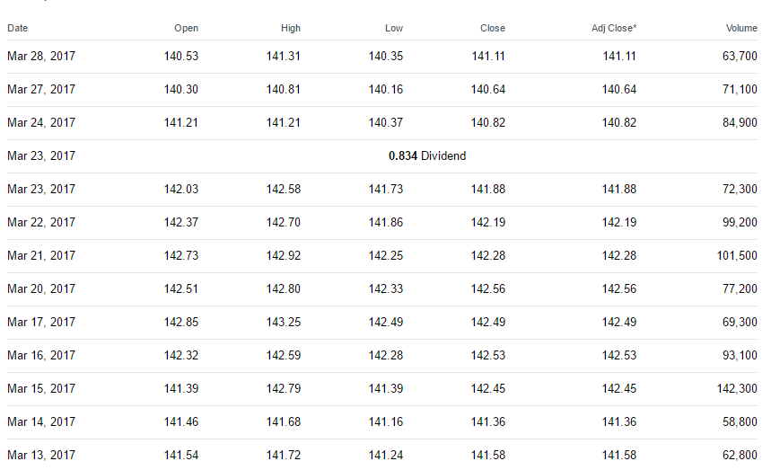This screenshot has width=771, height=470.
Task: Click the Mar 16 adj close 142.53
Action: click(619, 355)
